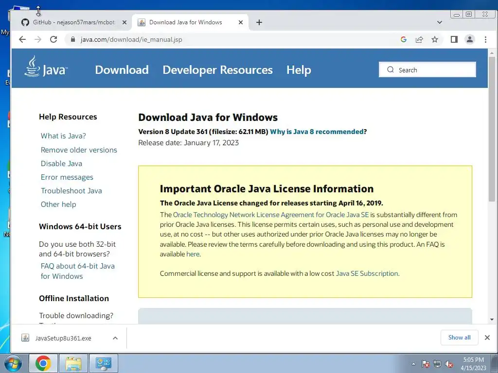This screenshot has width=498, height=373.
Task: Open the Other help link
Action: coord(58,204)
